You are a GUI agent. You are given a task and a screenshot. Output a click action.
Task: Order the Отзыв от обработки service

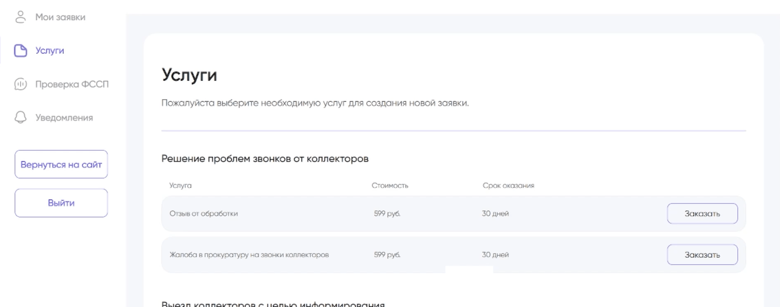click(x=702, y=213)
